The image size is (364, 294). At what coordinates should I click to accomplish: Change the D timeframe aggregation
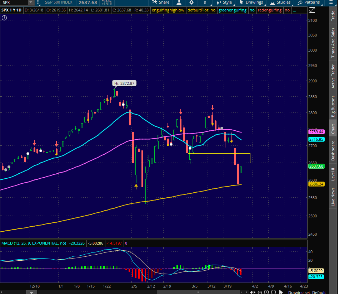pos(205,3)
